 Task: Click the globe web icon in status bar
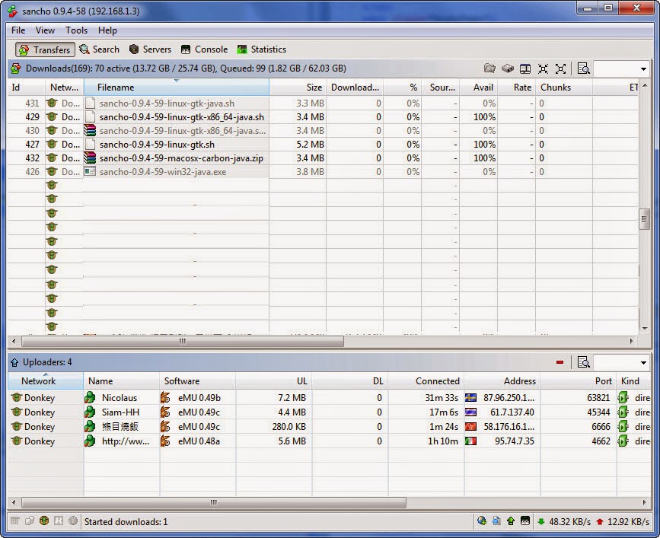pyautogui.click(x=482, y=521)
